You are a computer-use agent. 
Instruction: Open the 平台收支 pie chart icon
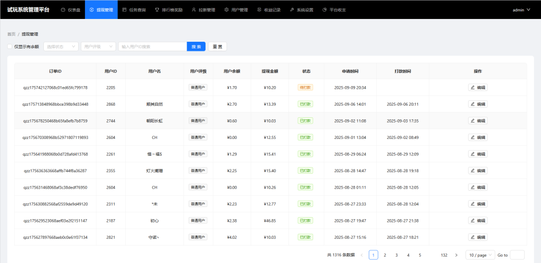tap(324, 10)
